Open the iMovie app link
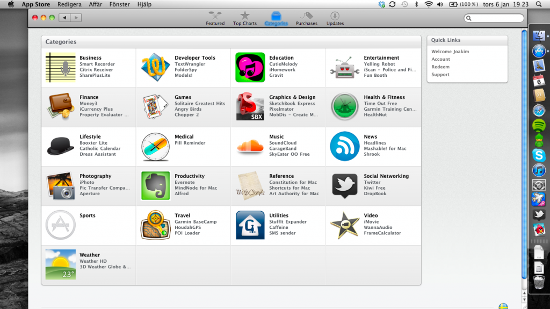The height and width of the screenshot is (309, 550). (371, 221)
